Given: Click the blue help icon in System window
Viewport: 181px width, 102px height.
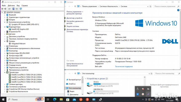Looking at the screenshot, I should [178, 10].
